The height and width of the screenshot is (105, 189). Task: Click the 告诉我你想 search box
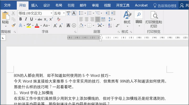pos(165,6)
